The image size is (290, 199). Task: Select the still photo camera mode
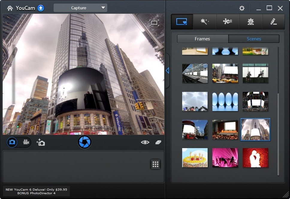point(12,142)
